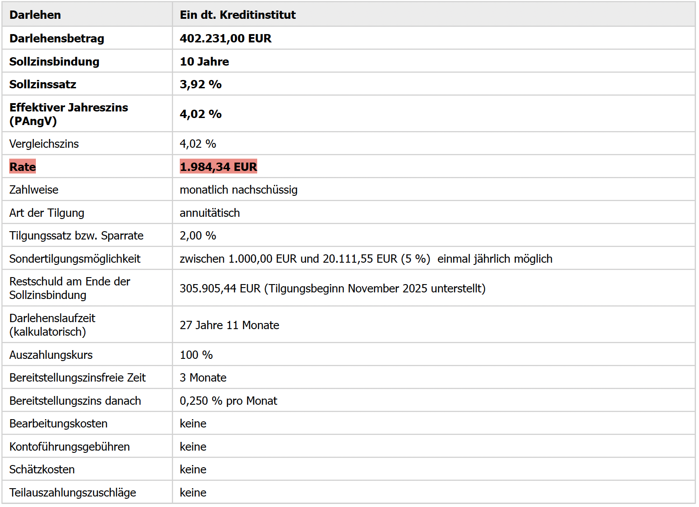Click the monatlich nachschüssig text
The height and width of the screenshot is (507, 699).
(x=238, y=190)
